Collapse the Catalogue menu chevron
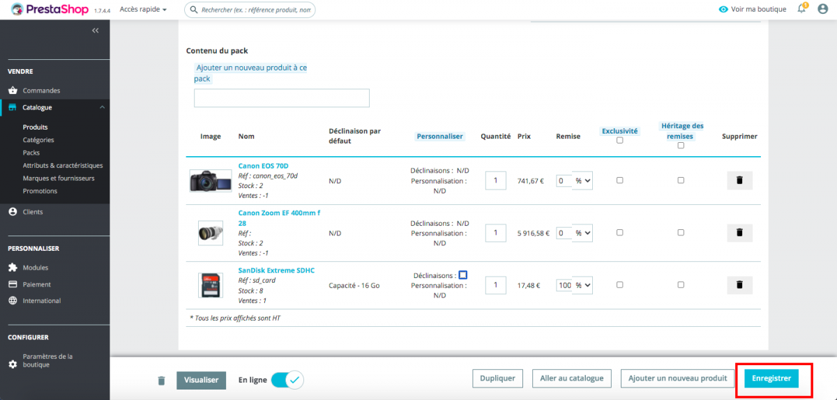Viewport: 837px width, 400px height. pos(102,107)
